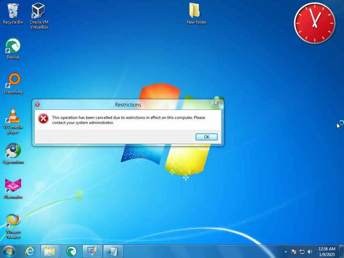
Task: Select the Everything search shortcut
Action: pyautogui.click(x=13, y=84)
